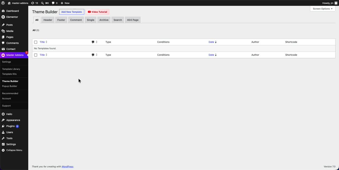The height and width of the screenshot is (170, 339).
Task: Click the red notification badge on Master Addons
Action: click(26, 53)
